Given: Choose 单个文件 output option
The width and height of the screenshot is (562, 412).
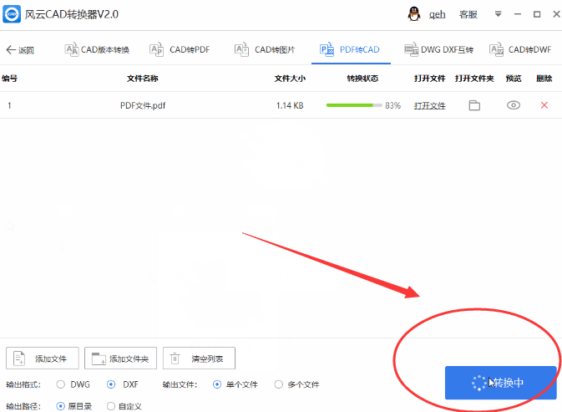Looking at the screenshot, I should tap(217, 384).
